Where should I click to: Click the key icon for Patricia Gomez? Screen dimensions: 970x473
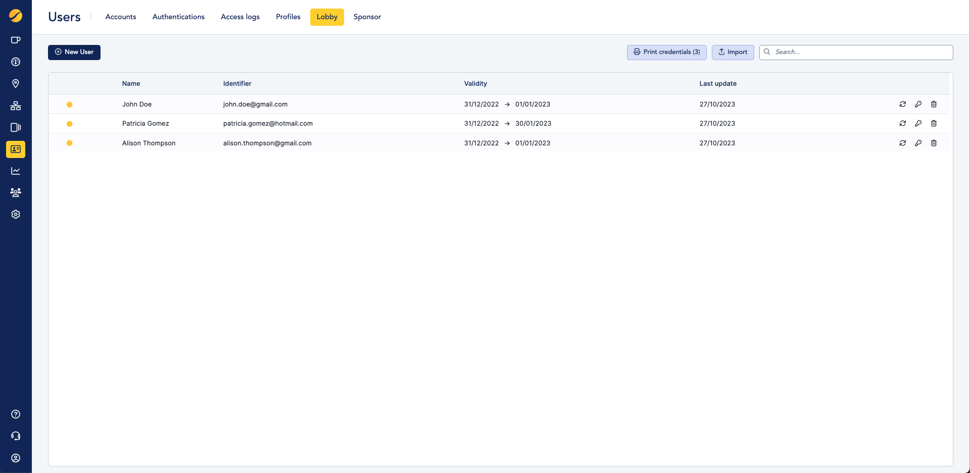coord(918,124)
